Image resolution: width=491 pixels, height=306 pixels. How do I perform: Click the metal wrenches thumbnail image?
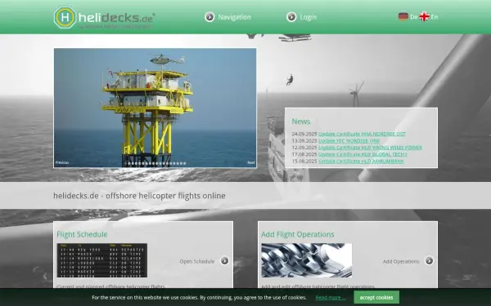(307, 260)
